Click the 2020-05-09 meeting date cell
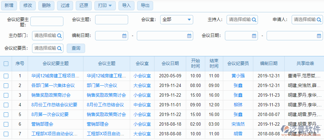Image resolution: width=324 pixels, height=140 pixels. 170,76
